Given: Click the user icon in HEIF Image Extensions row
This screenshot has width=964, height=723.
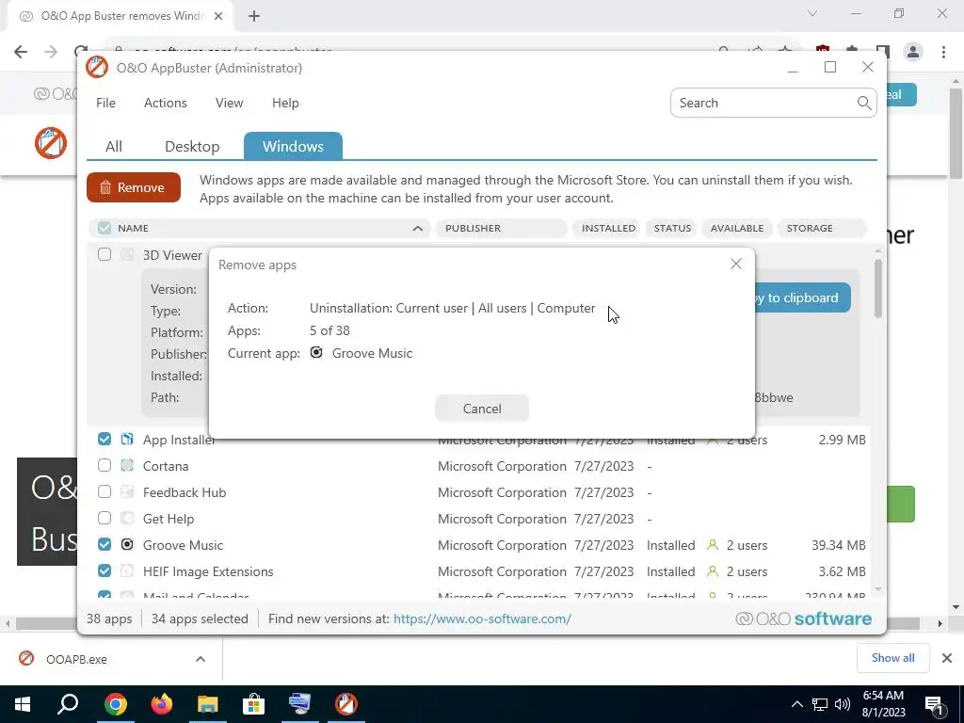Looking at the screenshot, I should [713, 571].
